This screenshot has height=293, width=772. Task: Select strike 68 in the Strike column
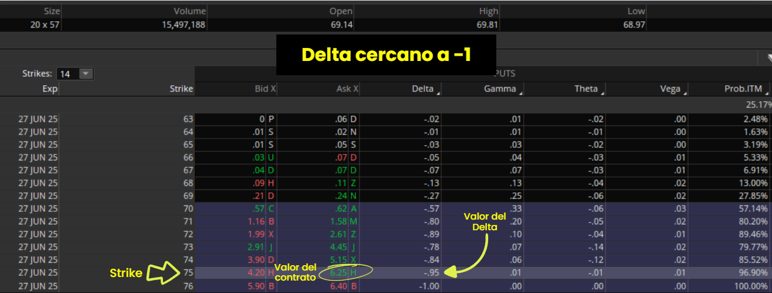188,183
